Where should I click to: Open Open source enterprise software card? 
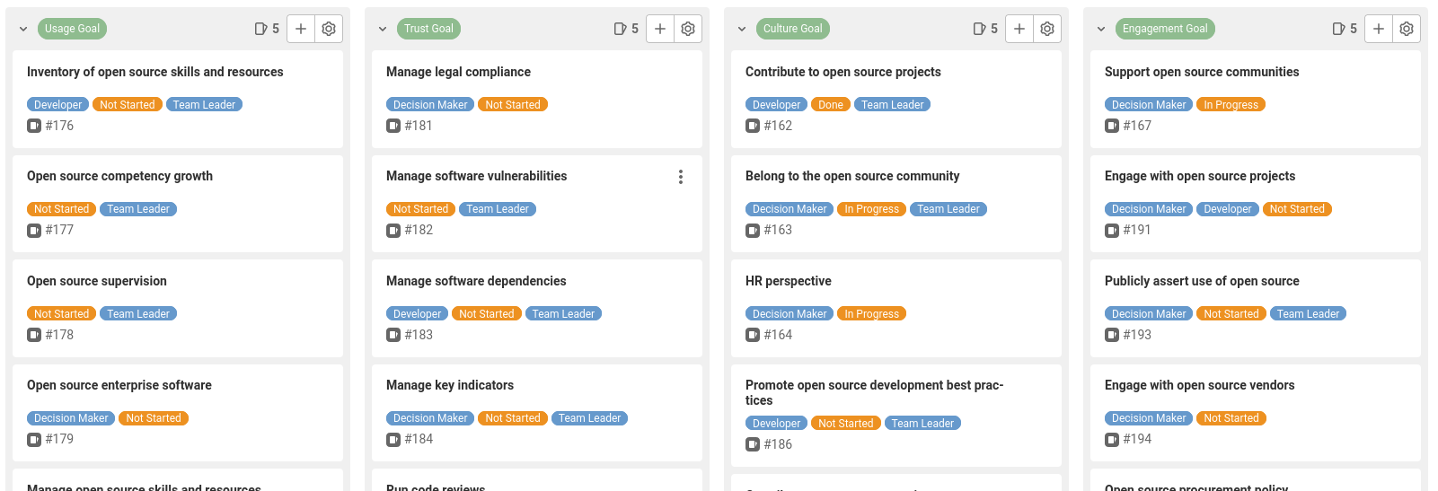pos(119,385)
